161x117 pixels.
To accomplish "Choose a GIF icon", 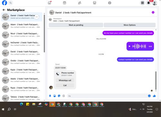I will point(64,96).
